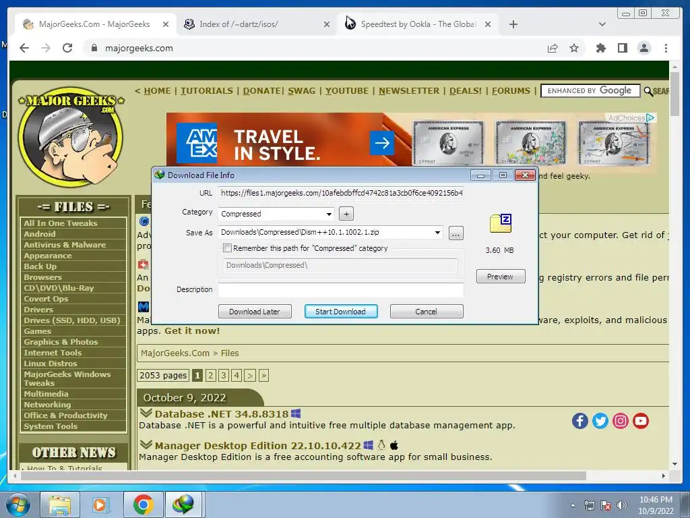The width and height of the screenshot is (690, 518).
Task: Click the blue arrow on Amex ad
Action: 382,143
